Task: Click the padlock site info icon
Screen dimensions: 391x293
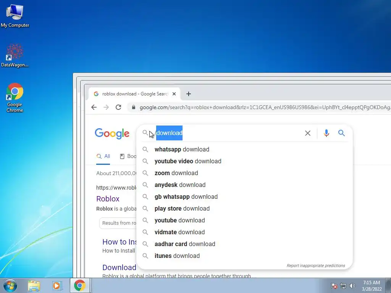Action: tap(134, 107)
